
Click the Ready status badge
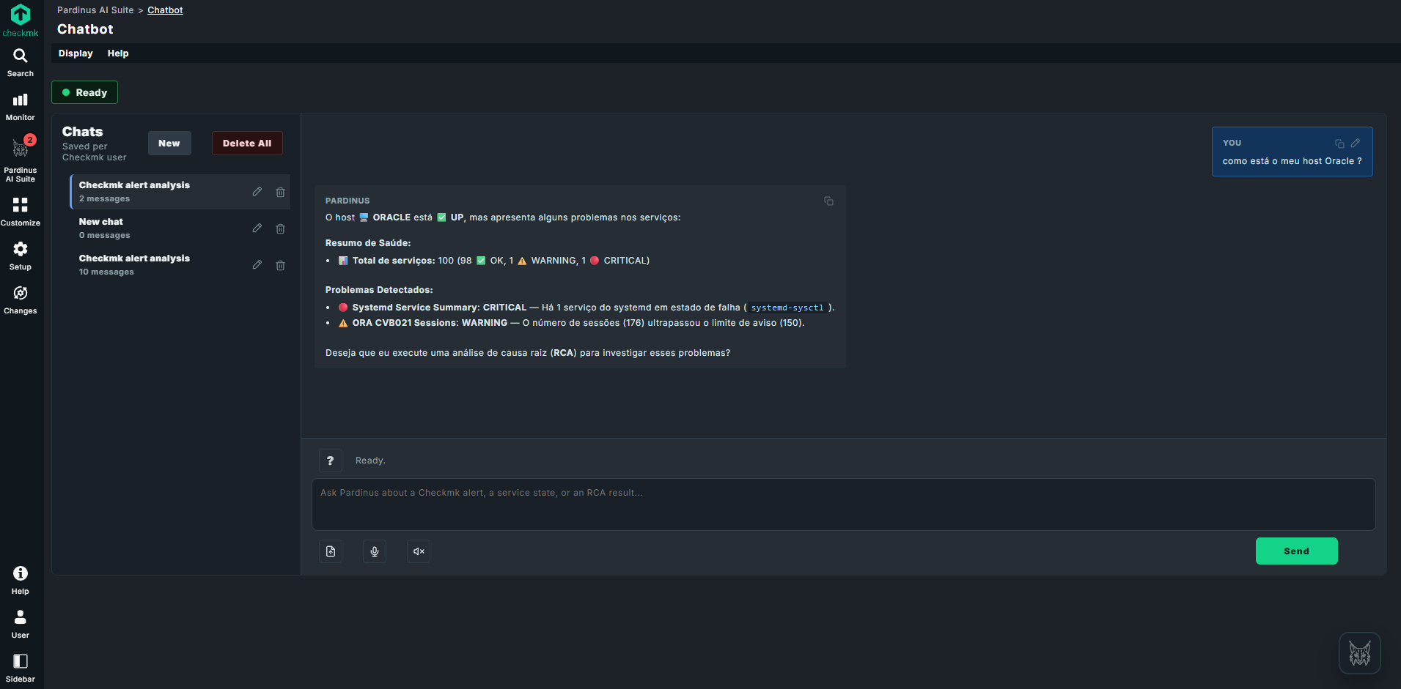pyautogui.click(x=84, y=92)
